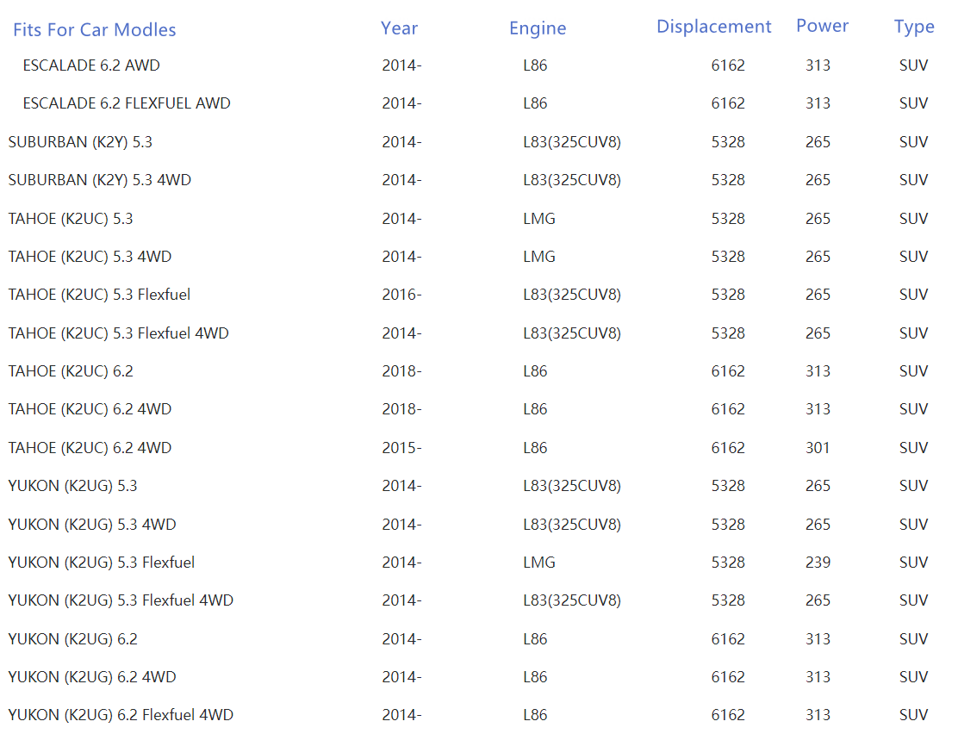Click the 239 power value

(x=818, y=563)
